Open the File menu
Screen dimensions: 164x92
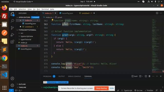point(11,9)
